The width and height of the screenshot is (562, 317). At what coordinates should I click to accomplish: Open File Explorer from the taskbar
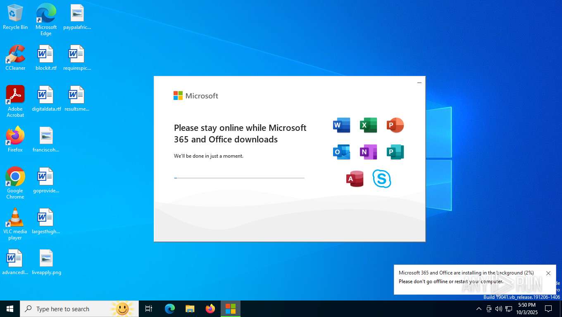pyautogui.click(x=190, y=309)
